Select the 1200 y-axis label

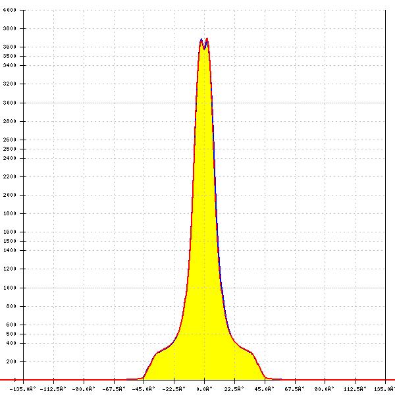(x=10, y=269)
